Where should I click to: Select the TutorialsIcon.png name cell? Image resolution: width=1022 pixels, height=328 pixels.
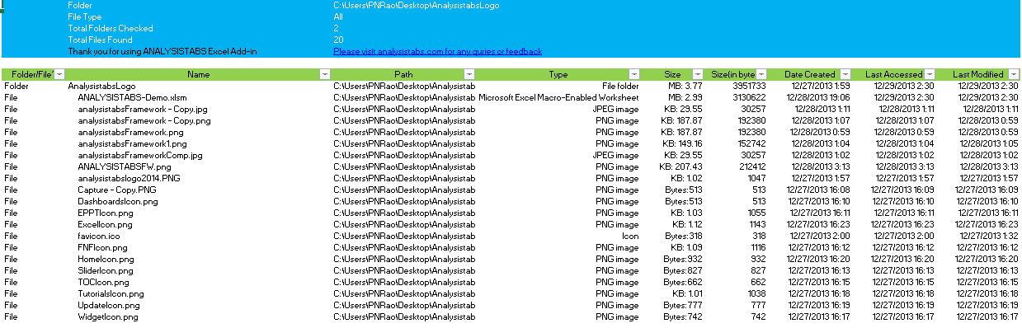click(x=111, y=293)
